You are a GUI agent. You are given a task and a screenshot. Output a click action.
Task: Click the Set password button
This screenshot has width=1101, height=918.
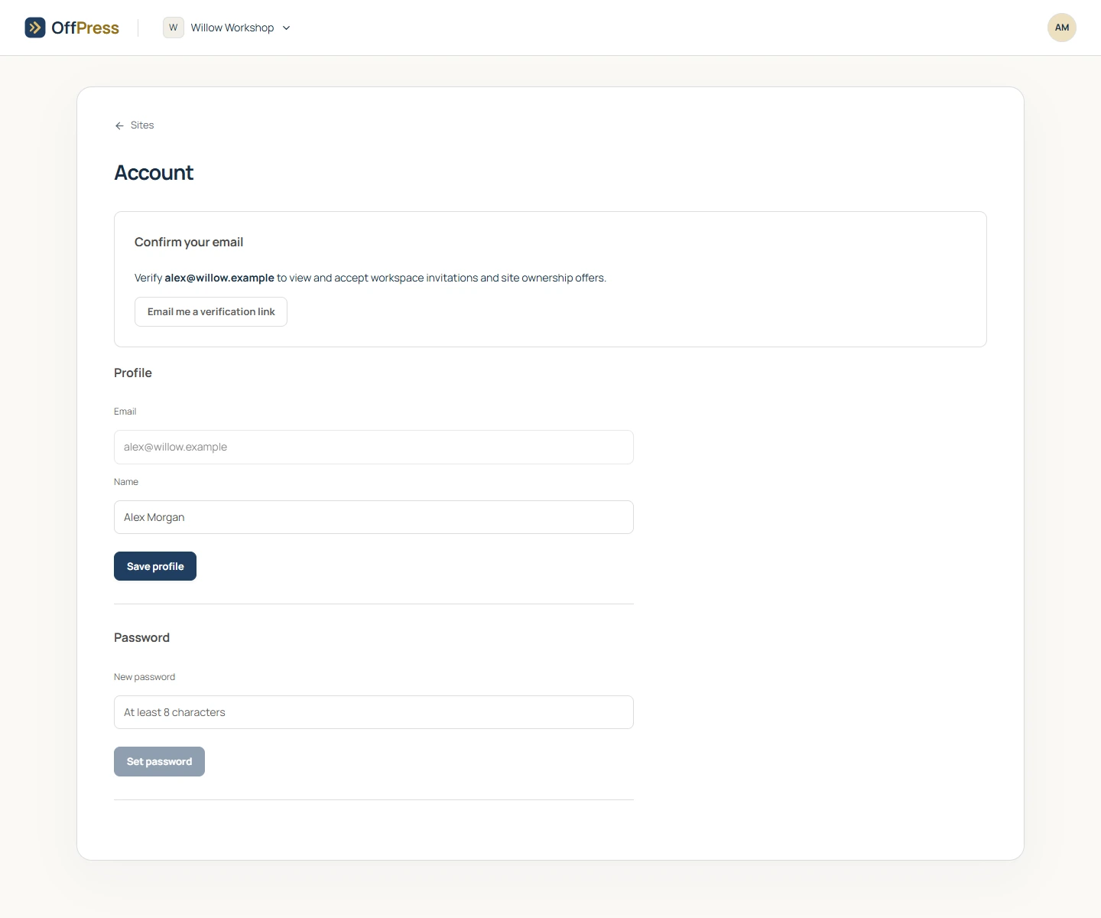coord(159,761)
